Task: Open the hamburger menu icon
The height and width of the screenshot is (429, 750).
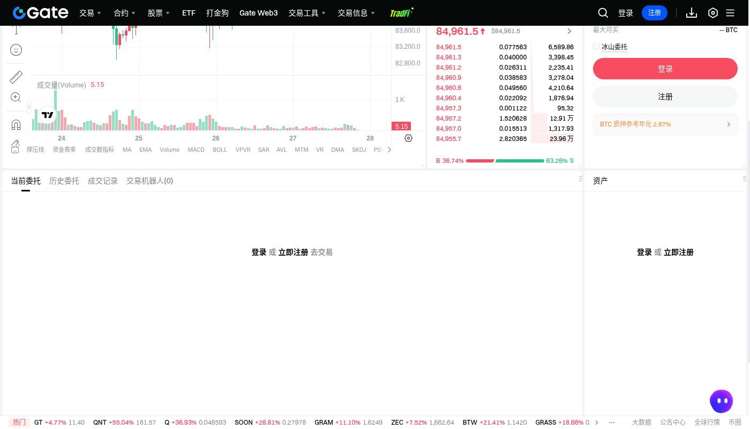Action: tap(730, 13)
